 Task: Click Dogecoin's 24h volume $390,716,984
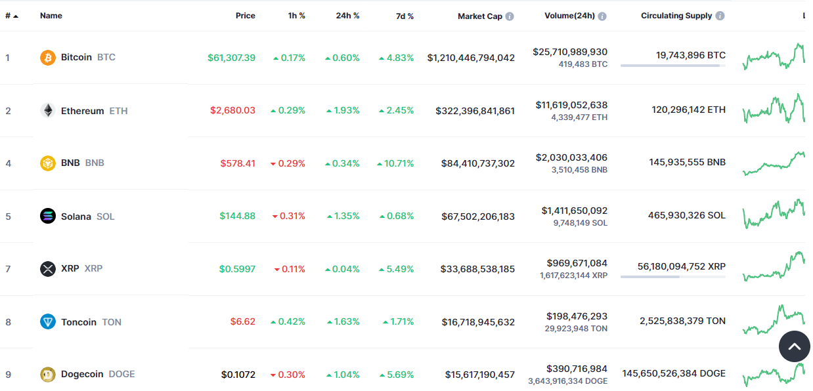tap(577, 369)
